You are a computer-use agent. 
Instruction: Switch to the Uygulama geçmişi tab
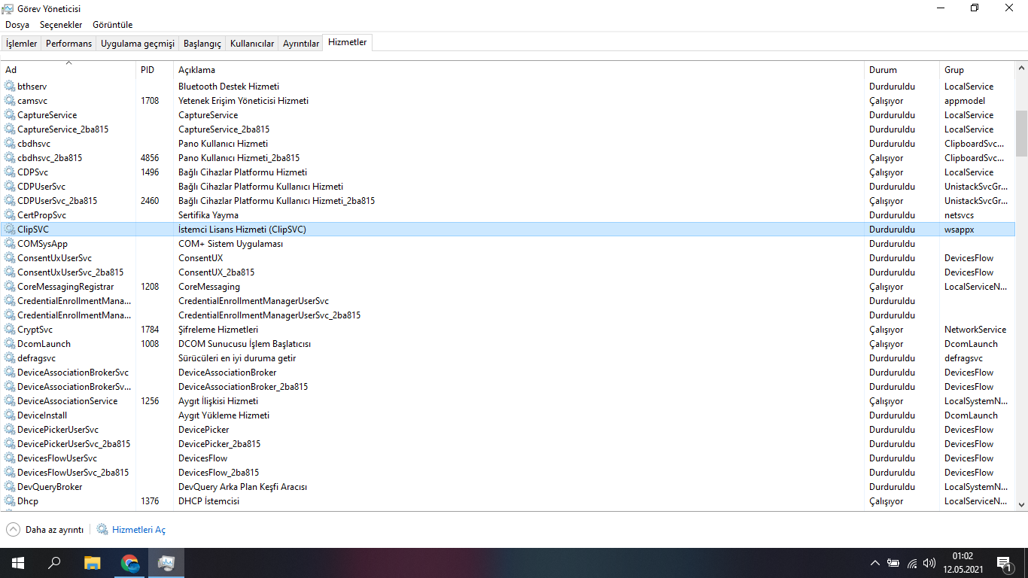(x=138, y=44)
